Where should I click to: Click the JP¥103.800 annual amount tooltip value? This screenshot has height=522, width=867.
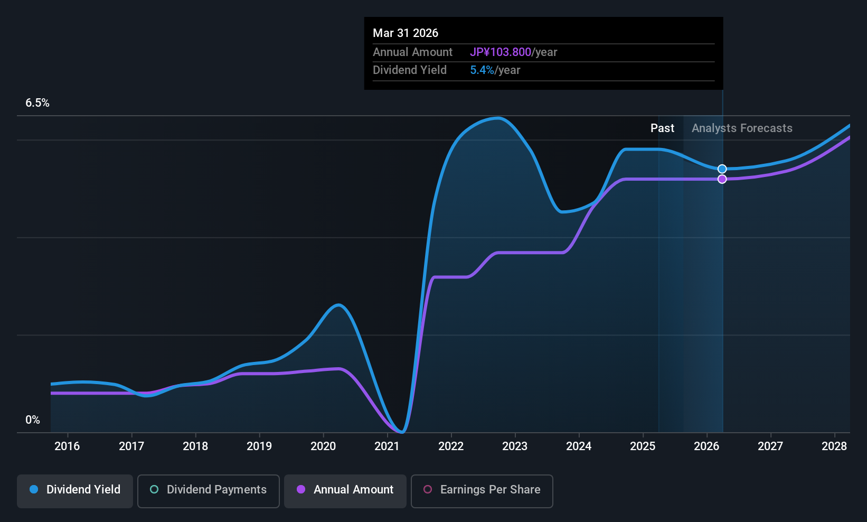501,52
